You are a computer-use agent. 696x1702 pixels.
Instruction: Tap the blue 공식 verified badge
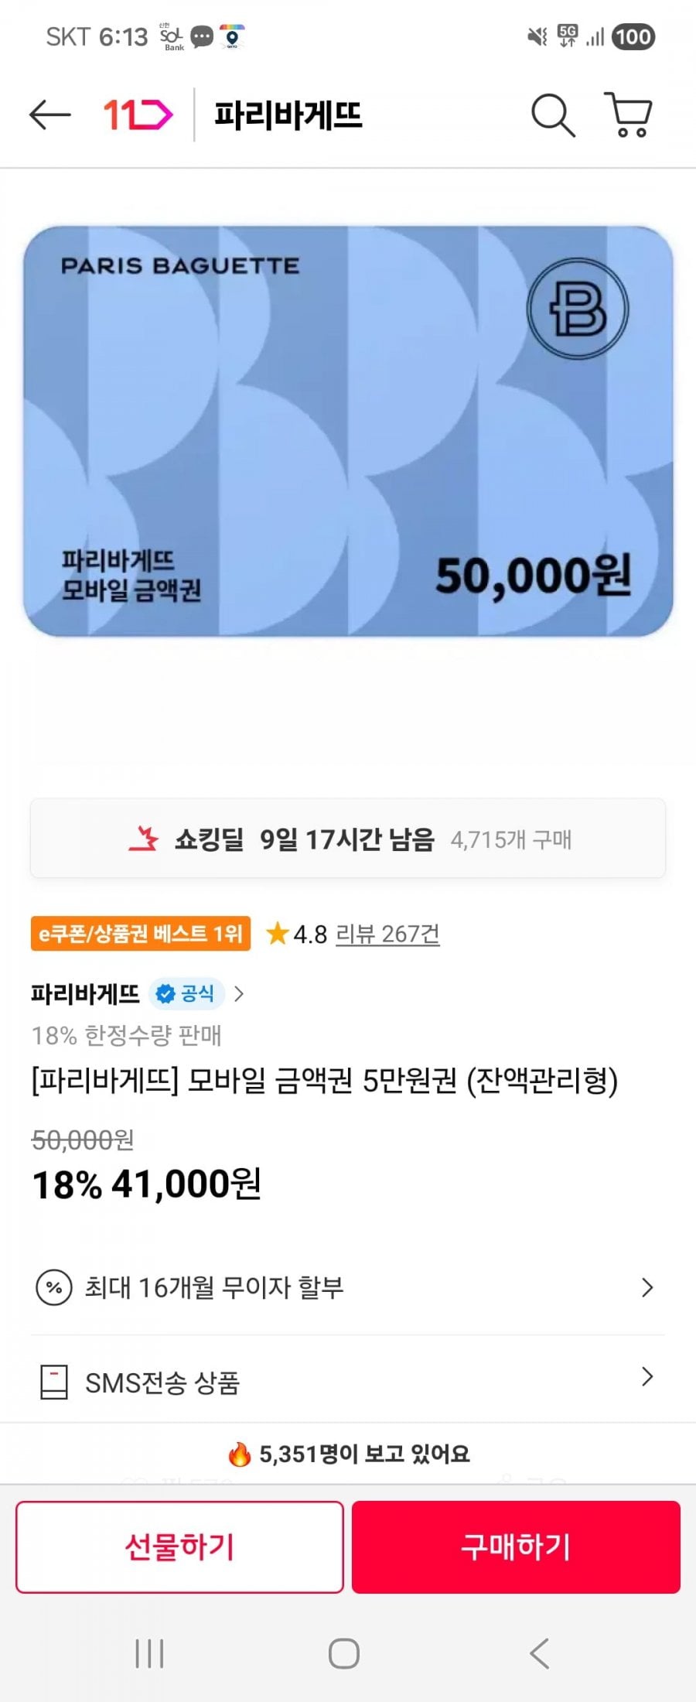(186, 993)
